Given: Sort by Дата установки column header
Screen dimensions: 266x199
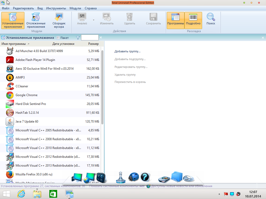Looking at the screenshot, I should [x=66, y=44].
